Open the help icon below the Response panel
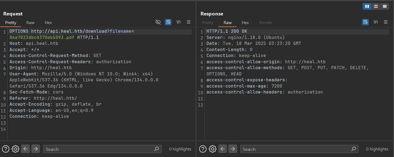 coord(203,149)
